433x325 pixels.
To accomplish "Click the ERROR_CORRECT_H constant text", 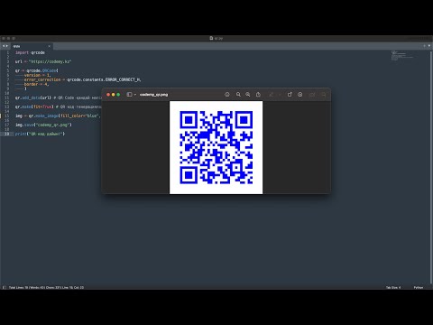I will pyautogui.click(x=123, y=79).
